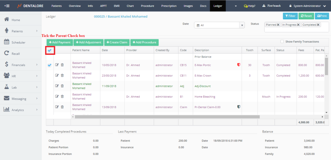Open Scheduler from the sidebar calendar icon
Image resolution: width=331 pixels, height=160 pixels.
coord(6,42)
